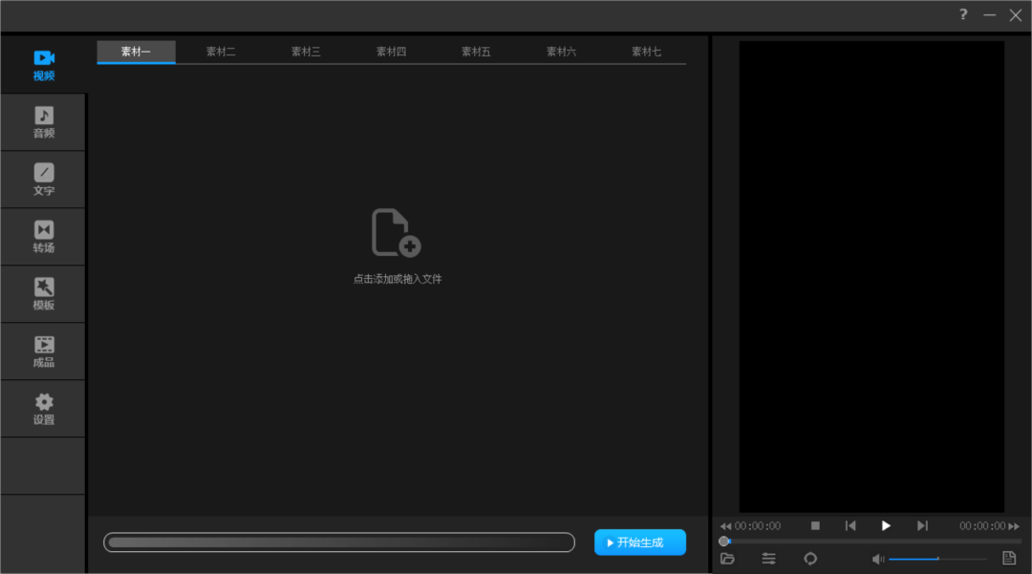Click the add file icon with plus
This screenshot has height=574, width=1032.
pos(397,233)
